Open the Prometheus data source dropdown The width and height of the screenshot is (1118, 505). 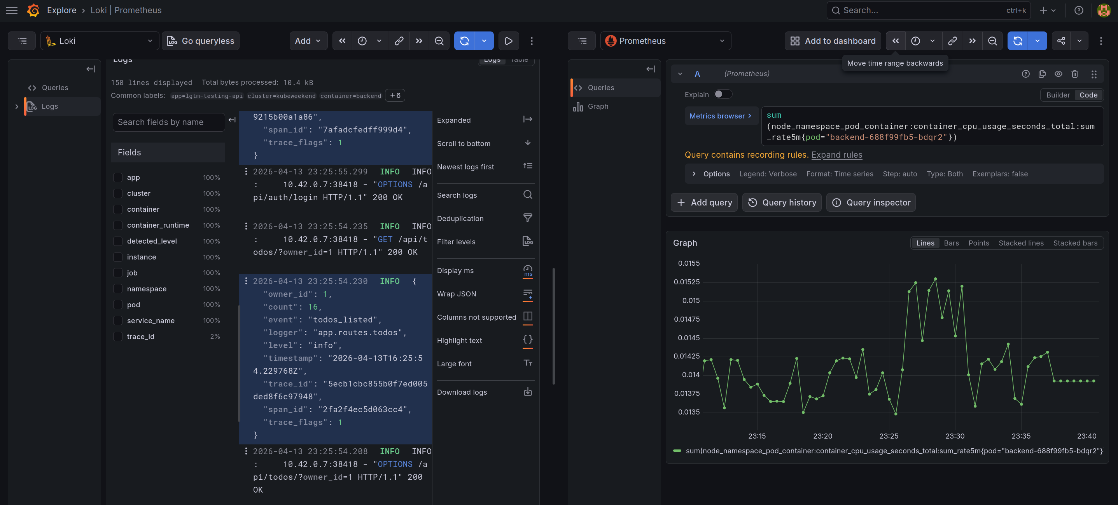coord(665,41)
